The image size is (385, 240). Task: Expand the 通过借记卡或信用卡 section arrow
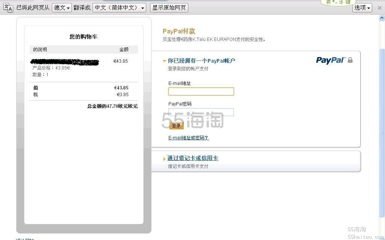coord(164,158)
